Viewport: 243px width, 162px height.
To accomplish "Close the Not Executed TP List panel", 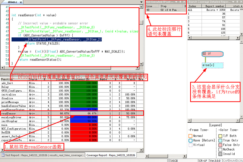I will tap(184, 2).
